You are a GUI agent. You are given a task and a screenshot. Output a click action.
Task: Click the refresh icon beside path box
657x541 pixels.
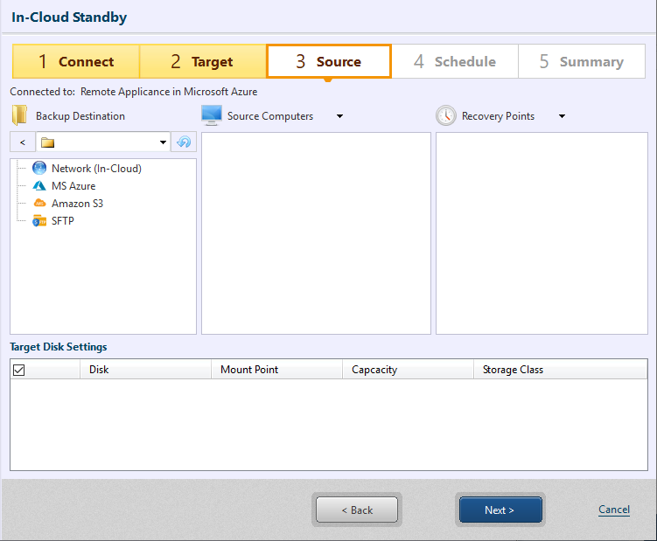(184, 142)
